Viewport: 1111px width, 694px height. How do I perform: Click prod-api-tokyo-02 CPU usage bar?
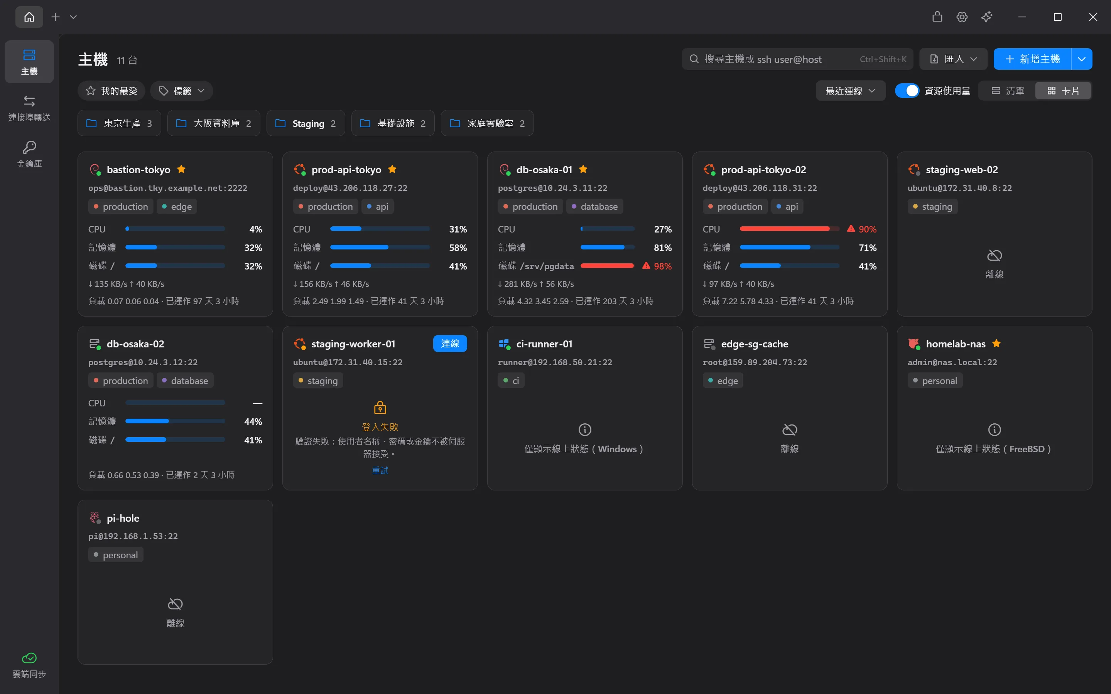coord(789,229)
